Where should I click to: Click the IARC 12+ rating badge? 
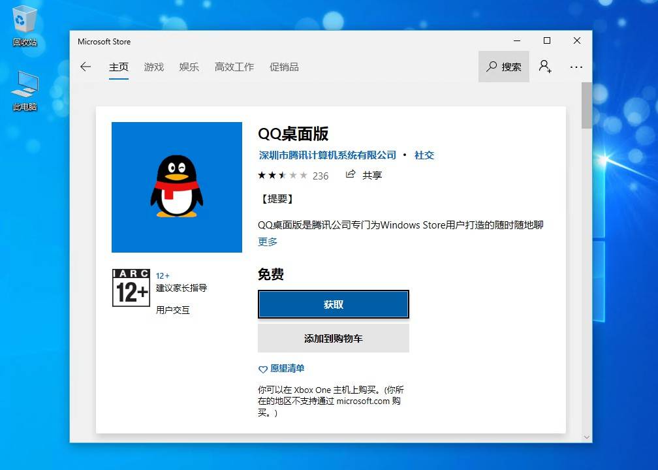131,288
